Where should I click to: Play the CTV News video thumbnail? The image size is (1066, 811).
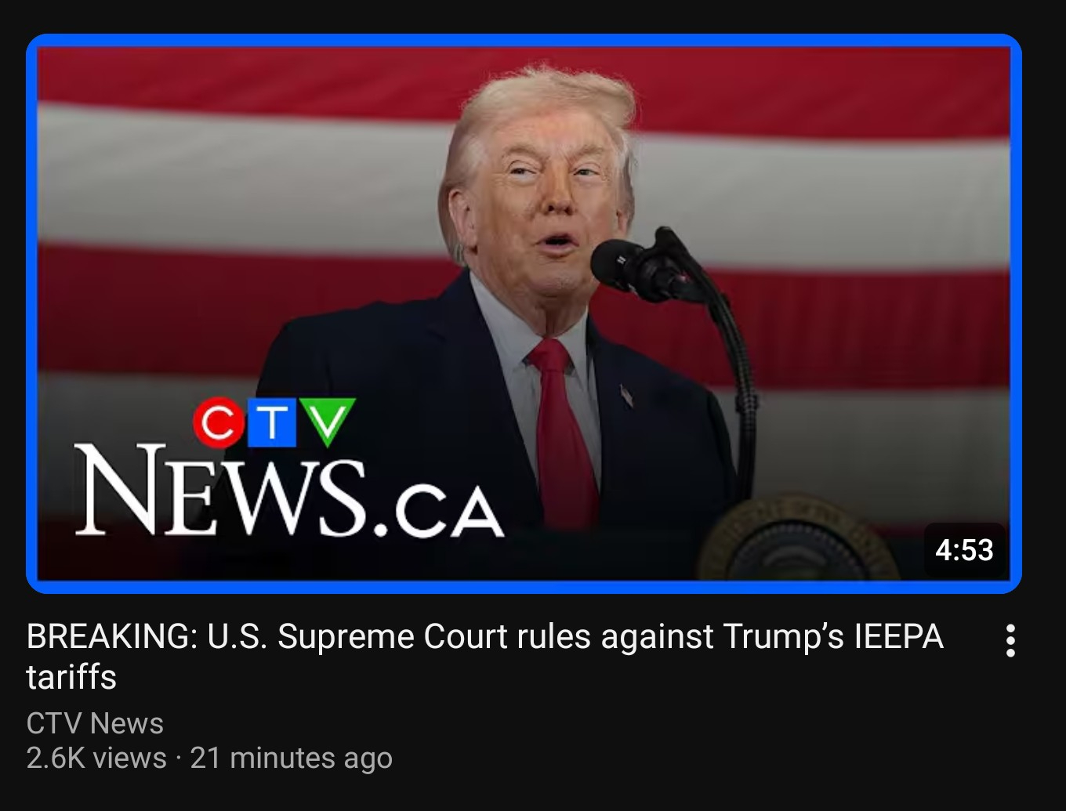click(524, 313)
